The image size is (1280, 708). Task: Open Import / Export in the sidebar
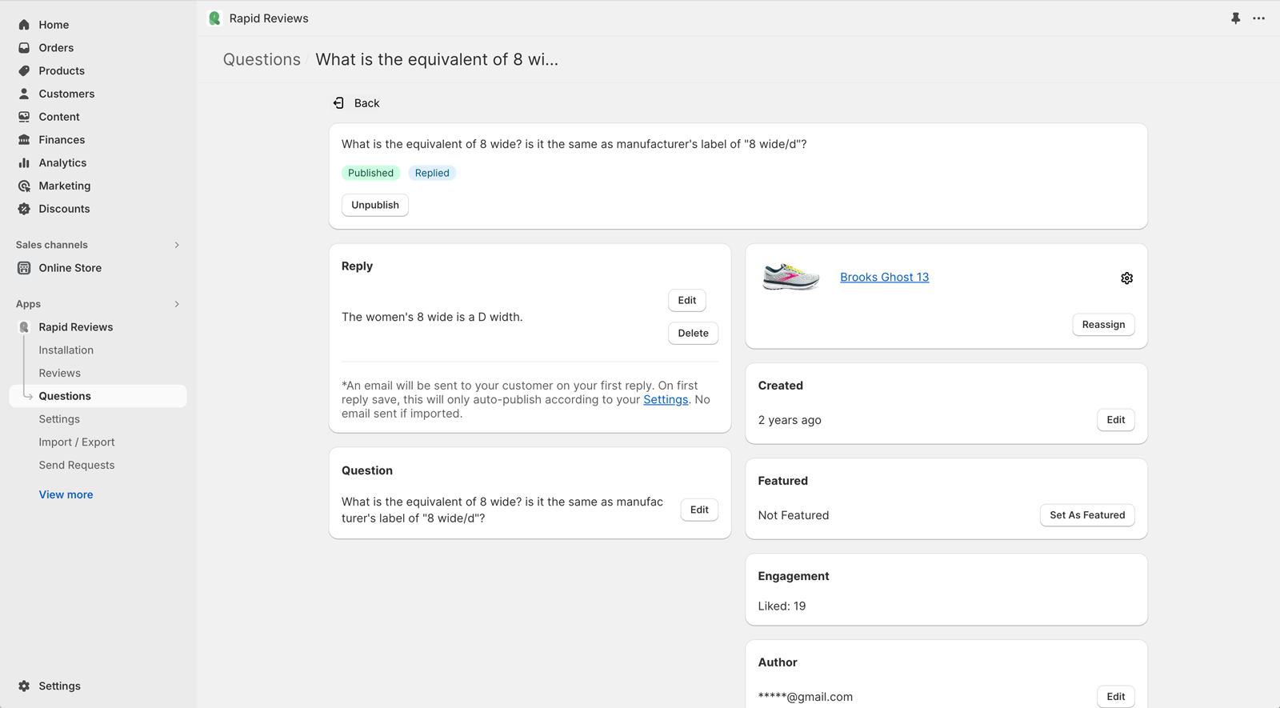(x=77, y=442)
